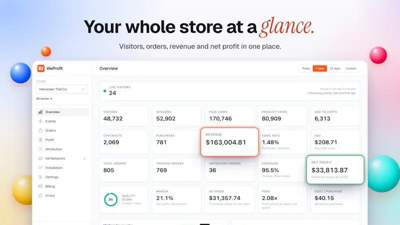Image resolution: width=400 pixels, height=225 pixels.
Task: Click the Overview page heading
Action: coord(108,68)
